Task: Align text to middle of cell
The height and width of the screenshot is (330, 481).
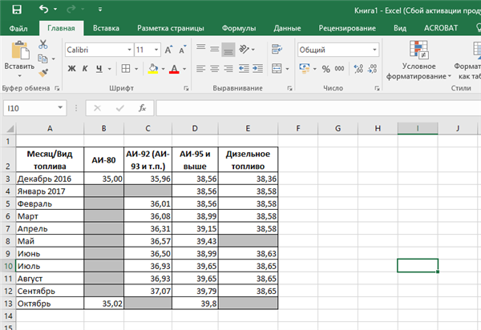Action: (x=214, y=49)
